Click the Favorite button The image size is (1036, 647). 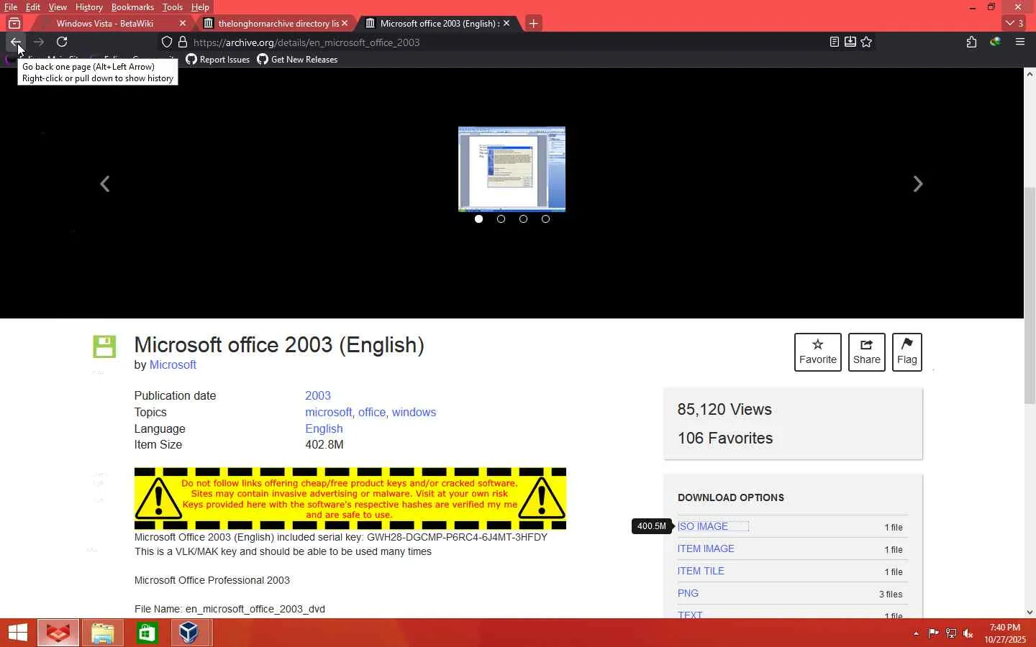[x=818, y=352]
